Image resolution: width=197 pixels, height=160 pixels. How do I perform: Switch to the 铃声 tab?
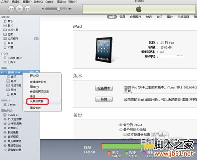(x=149, y=17)
